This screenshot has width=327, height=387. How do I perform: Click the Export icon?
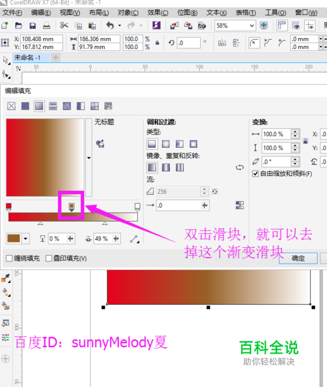(x=188, y=25)
